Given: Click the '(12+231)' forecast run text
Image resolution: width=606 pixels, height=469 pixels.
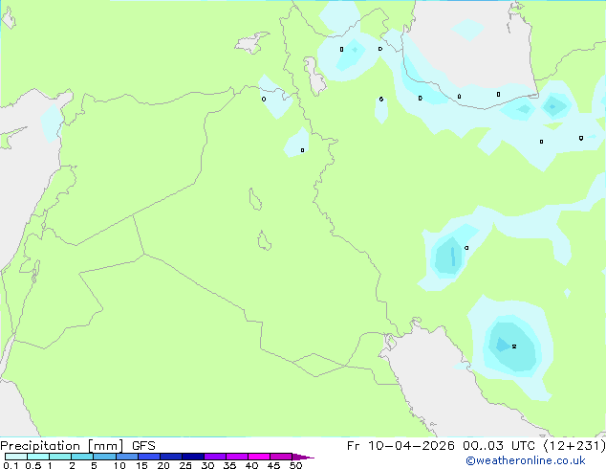Looking at the screenshot, I should tap(574, 446).
